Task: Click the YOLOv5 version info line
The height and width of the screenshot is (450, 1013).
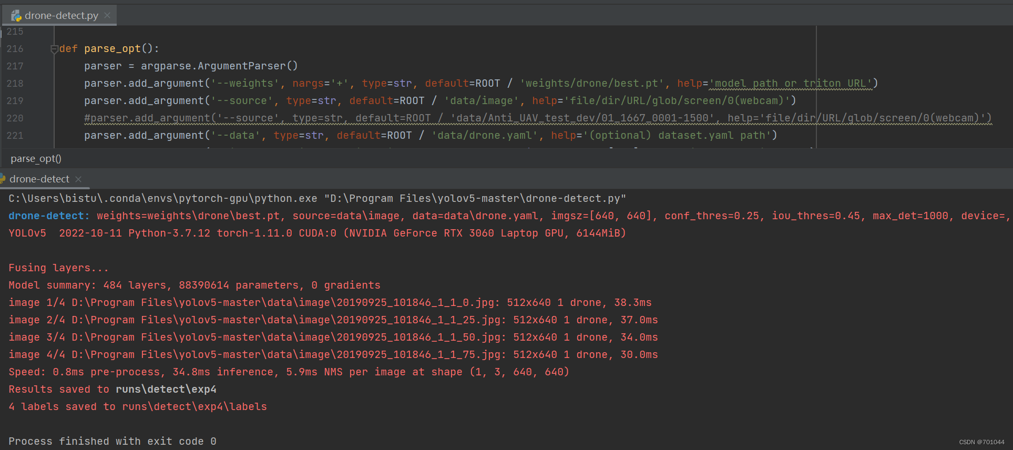Action: coord(317,233)
